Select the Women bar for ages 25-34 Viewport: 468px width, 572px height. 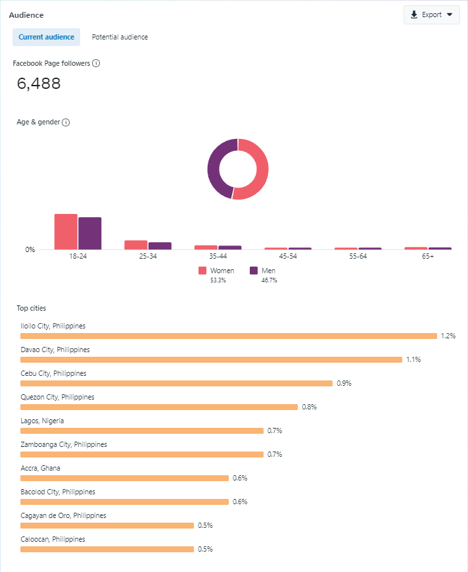pyautogui.click(x=135, y=245)
